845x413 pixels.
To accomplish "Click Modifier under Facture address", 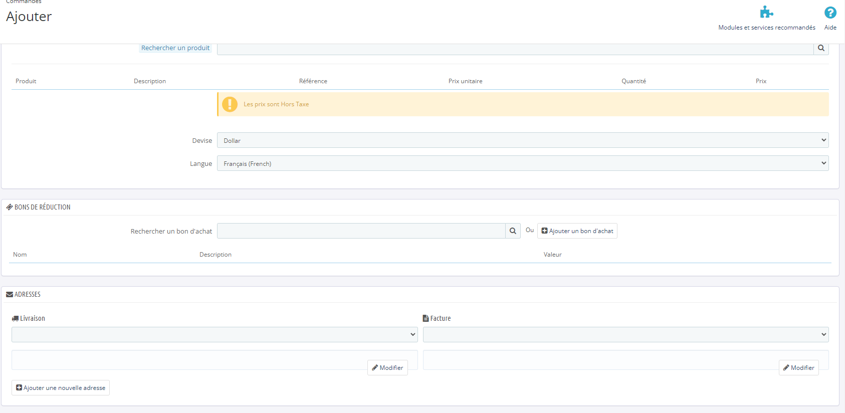I will pos(799,368).
